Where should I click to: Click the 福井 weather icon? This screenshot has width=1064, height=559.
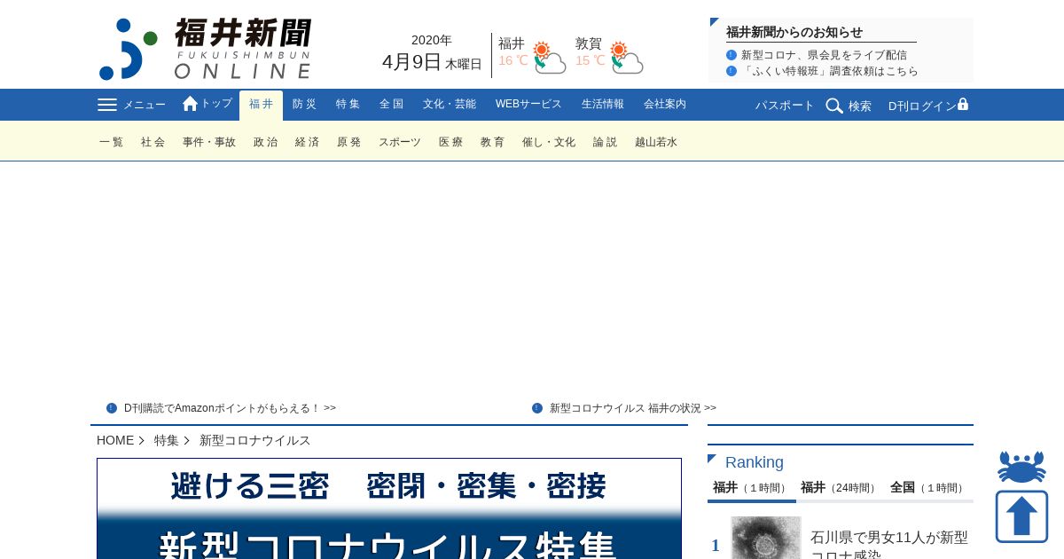tap(549, 57)
